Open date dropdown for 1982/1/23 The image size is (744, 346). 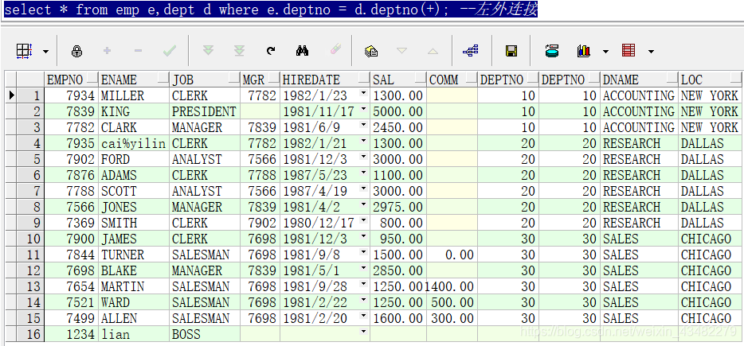pyautogui.click(x=364, y=94)
